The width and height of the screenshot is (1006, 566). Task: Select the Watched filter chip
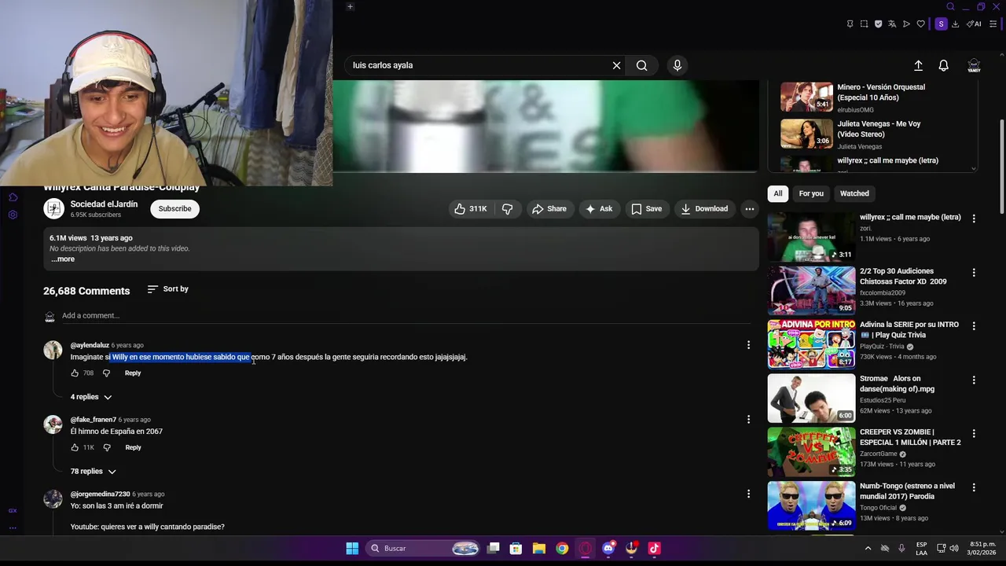(854, 193)
